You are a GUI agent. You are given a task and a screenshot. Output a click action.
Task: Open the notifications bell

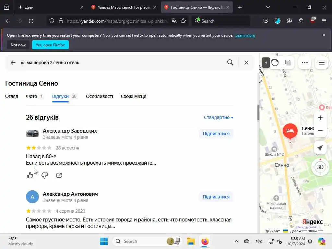click(310, 241)
